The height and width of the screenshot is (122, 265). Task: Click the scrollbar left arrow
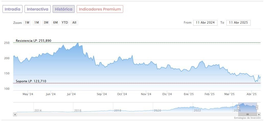click(15, 114)
